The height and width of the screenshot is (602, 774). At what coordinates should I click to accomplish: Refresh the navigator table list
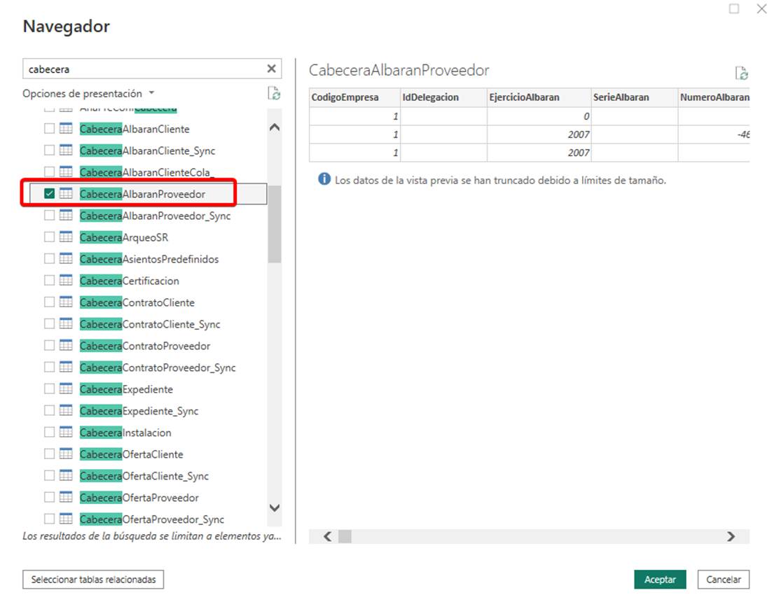point(274,94)
